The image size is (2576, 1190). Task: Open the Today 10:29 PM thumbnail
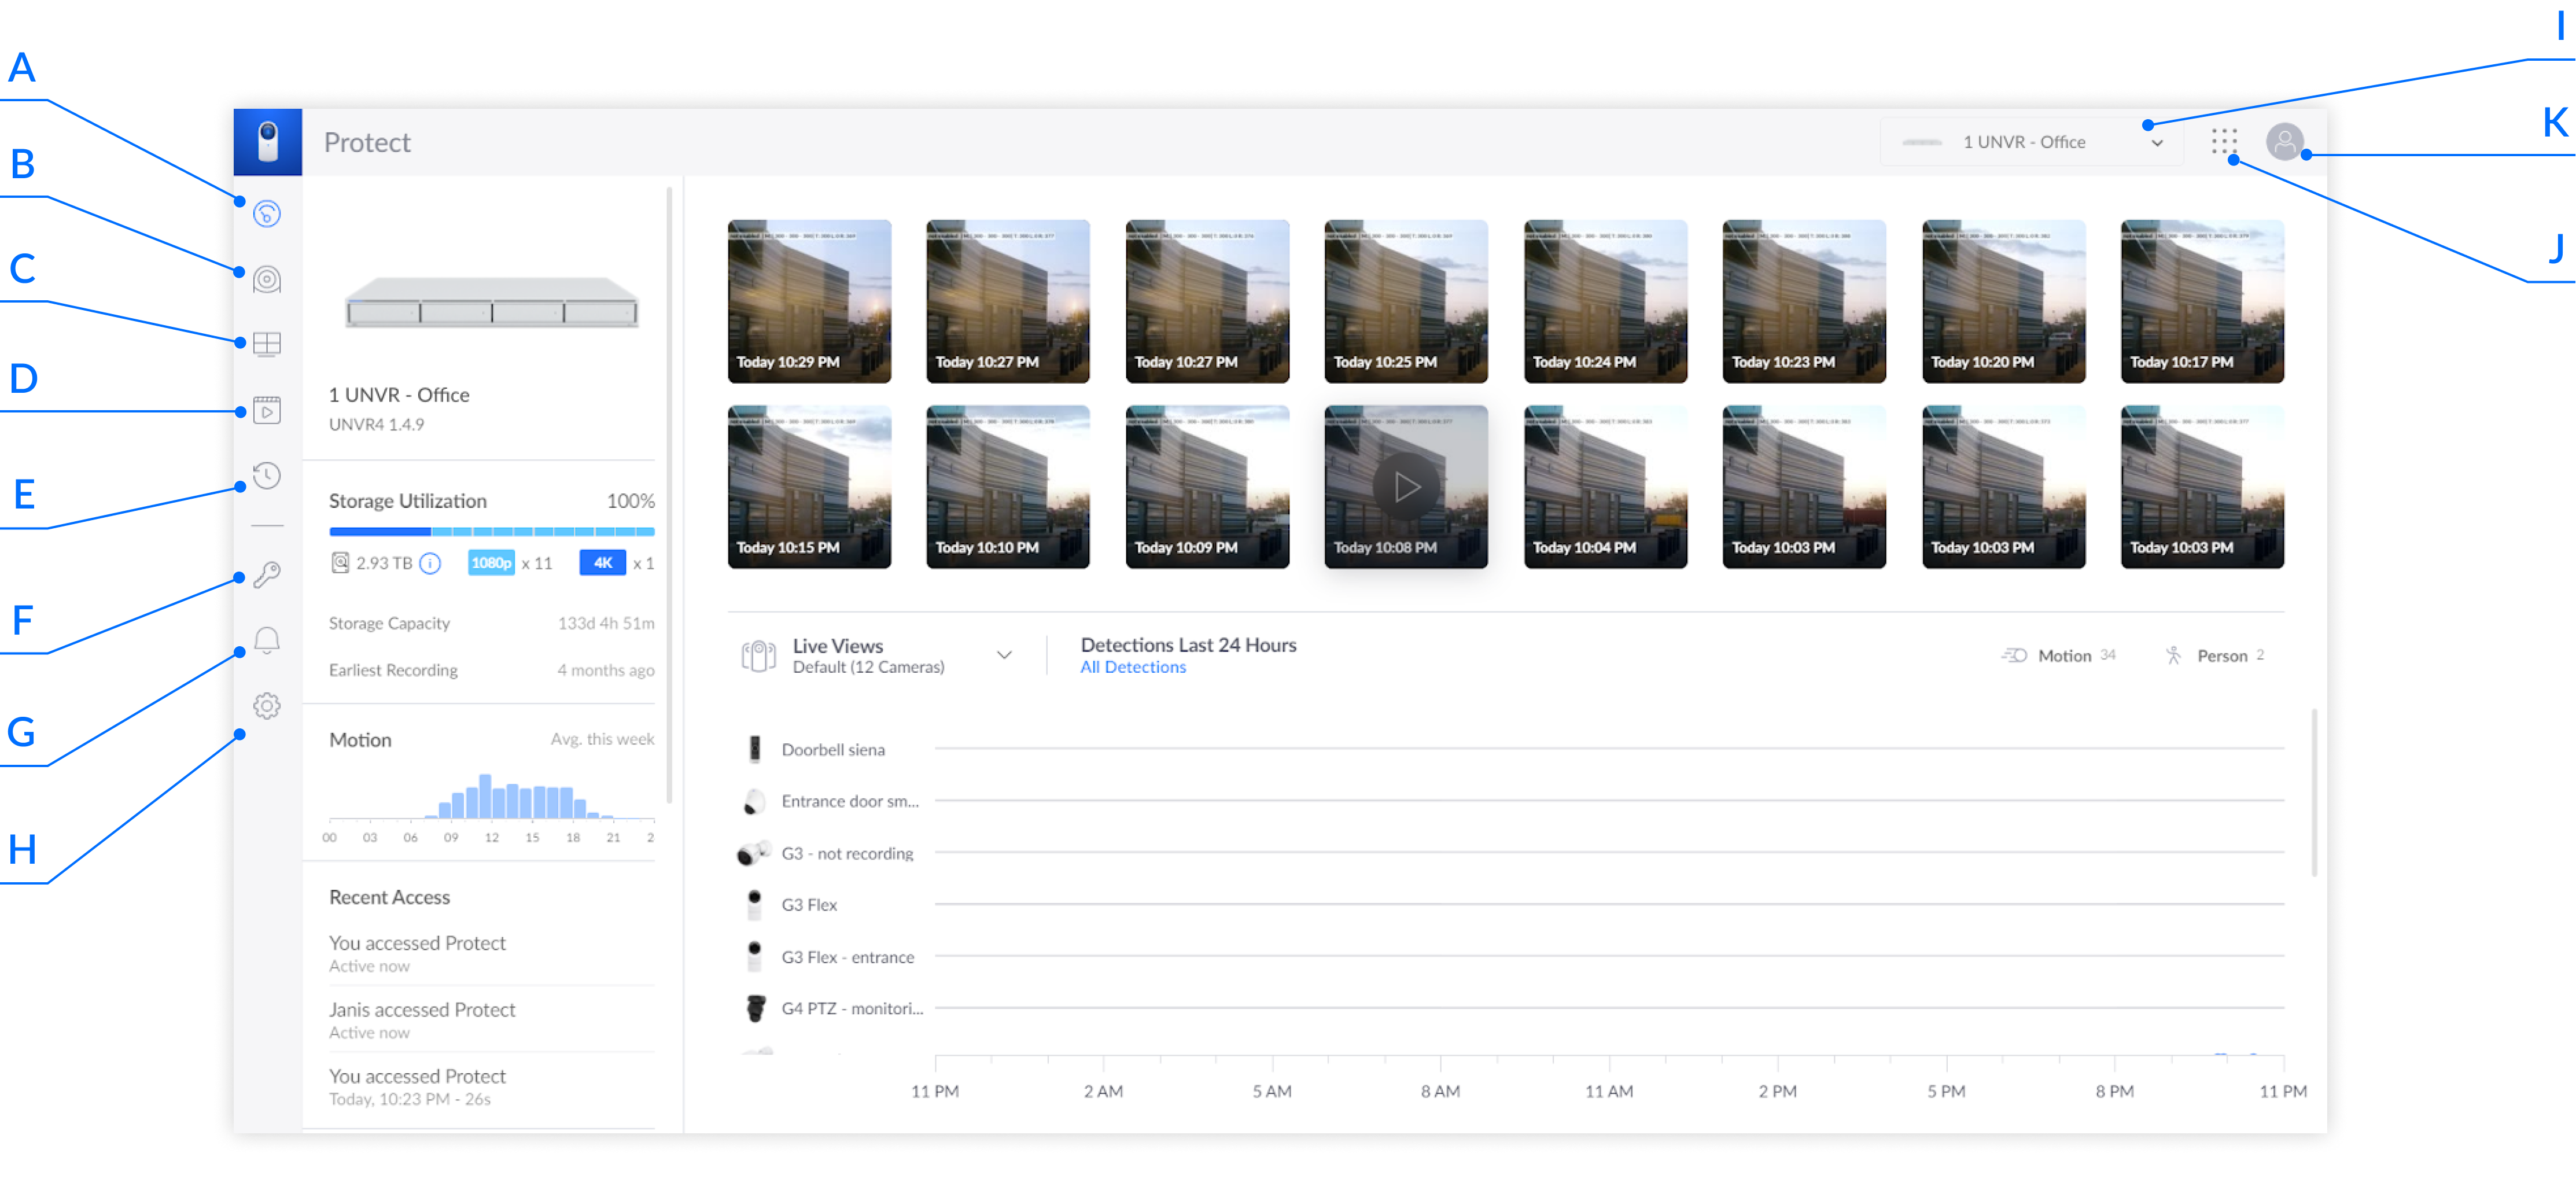tap(809, 301)
